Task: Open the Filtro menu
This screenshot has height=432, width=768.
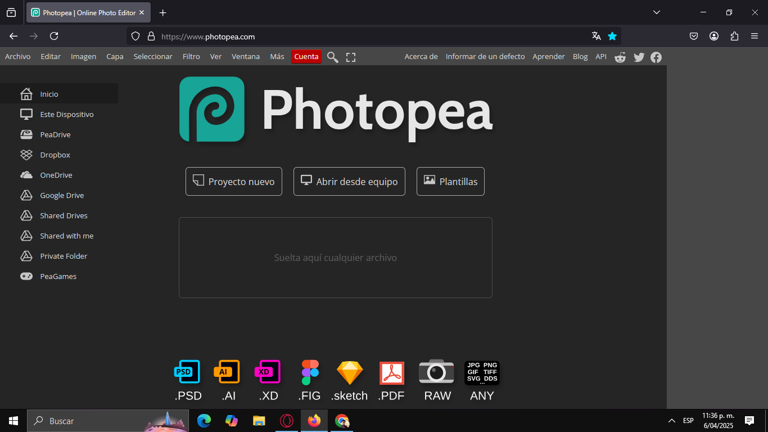Action: (x=191, y=56)
